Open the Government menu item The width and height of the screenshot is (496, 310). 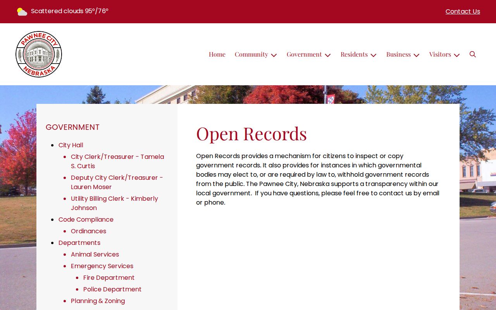(304, 54)
